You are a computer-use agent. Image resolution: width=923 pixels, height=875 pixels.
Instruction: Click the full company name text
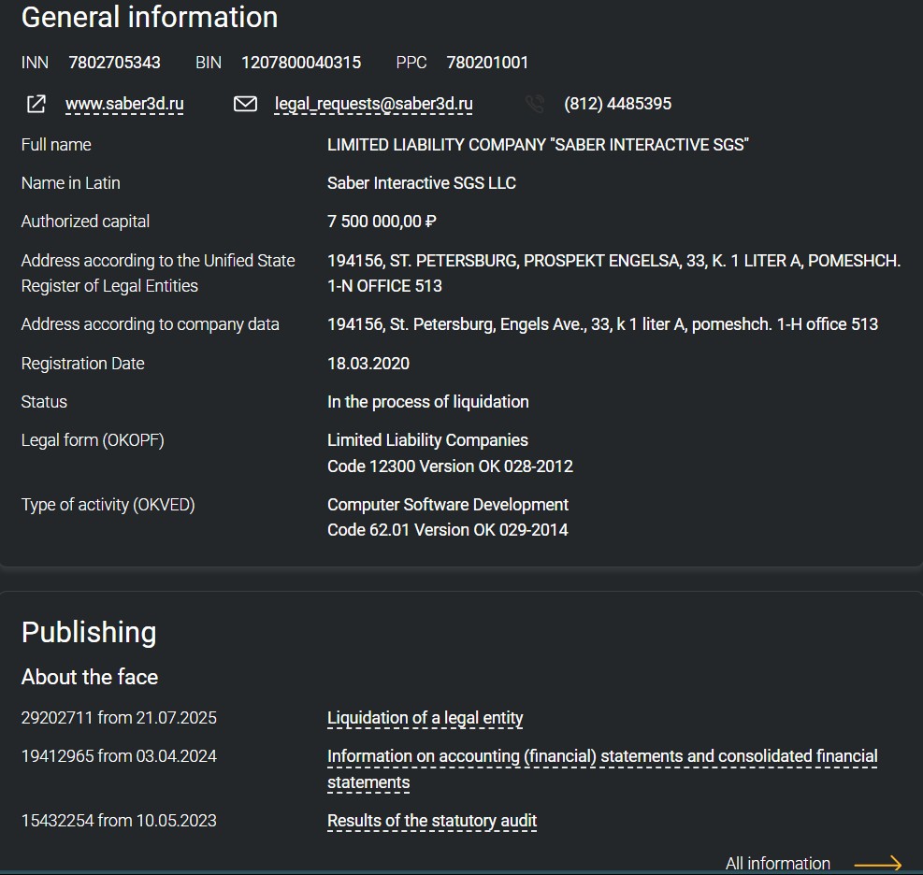point(538,145)
